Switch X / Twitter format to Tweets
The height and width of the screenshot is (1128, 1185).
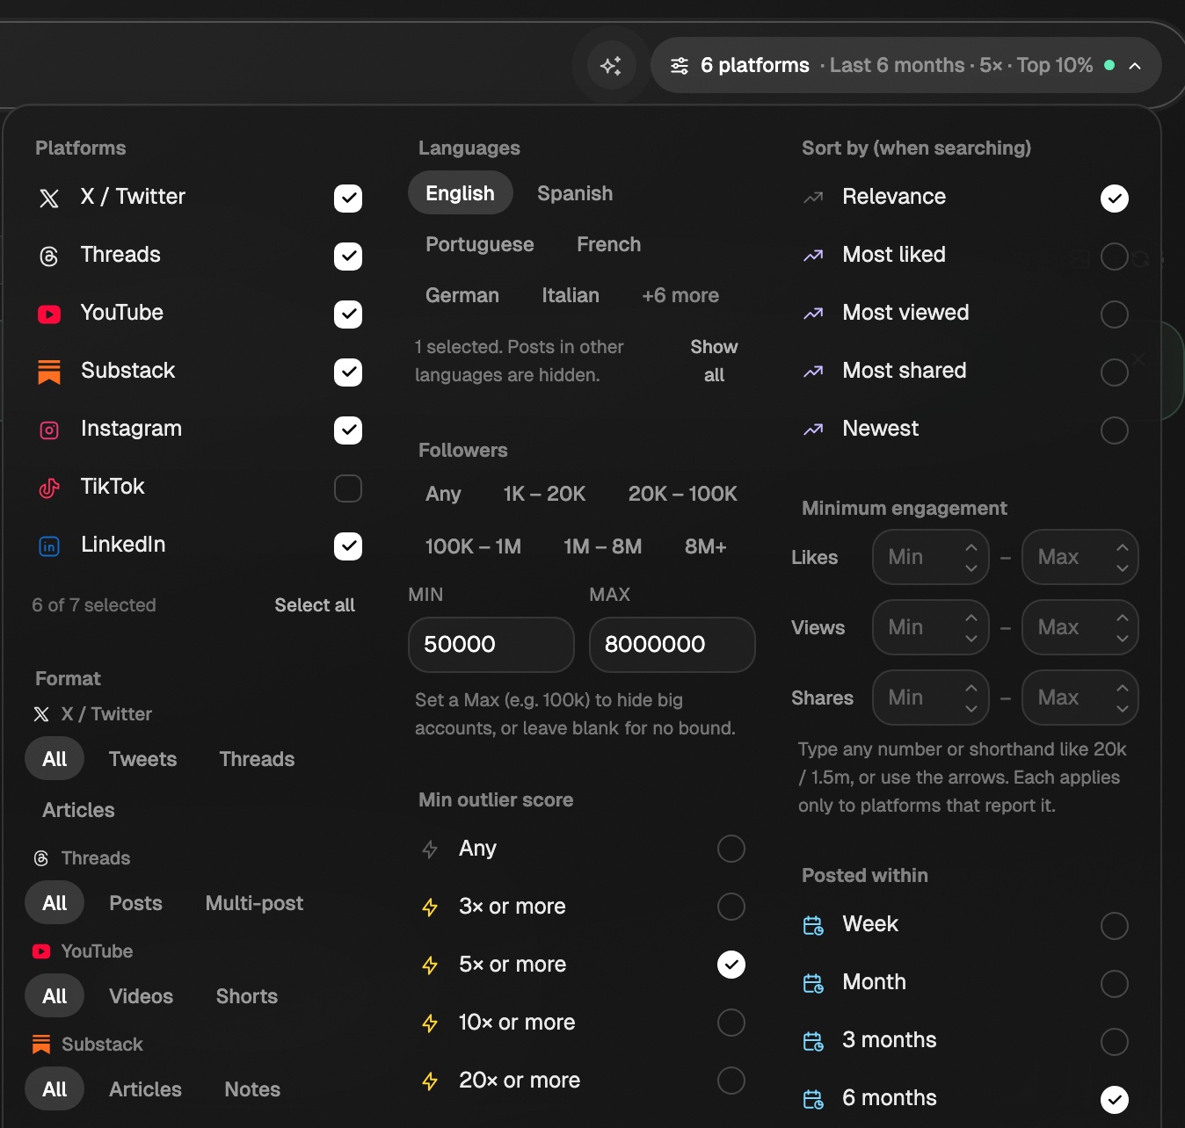(142, 759)
